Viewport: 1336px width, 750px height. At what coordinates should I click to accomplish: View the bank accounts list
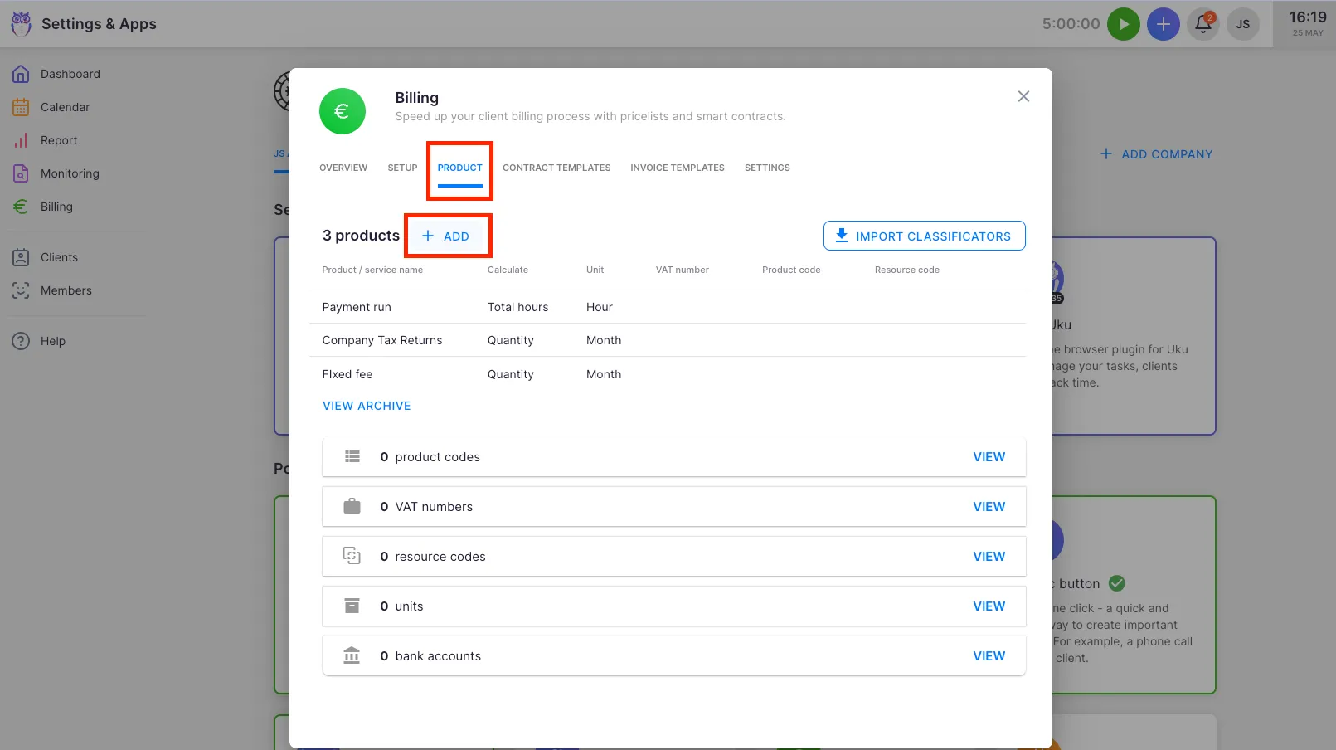pyautogui.click(x=989, y=656)
